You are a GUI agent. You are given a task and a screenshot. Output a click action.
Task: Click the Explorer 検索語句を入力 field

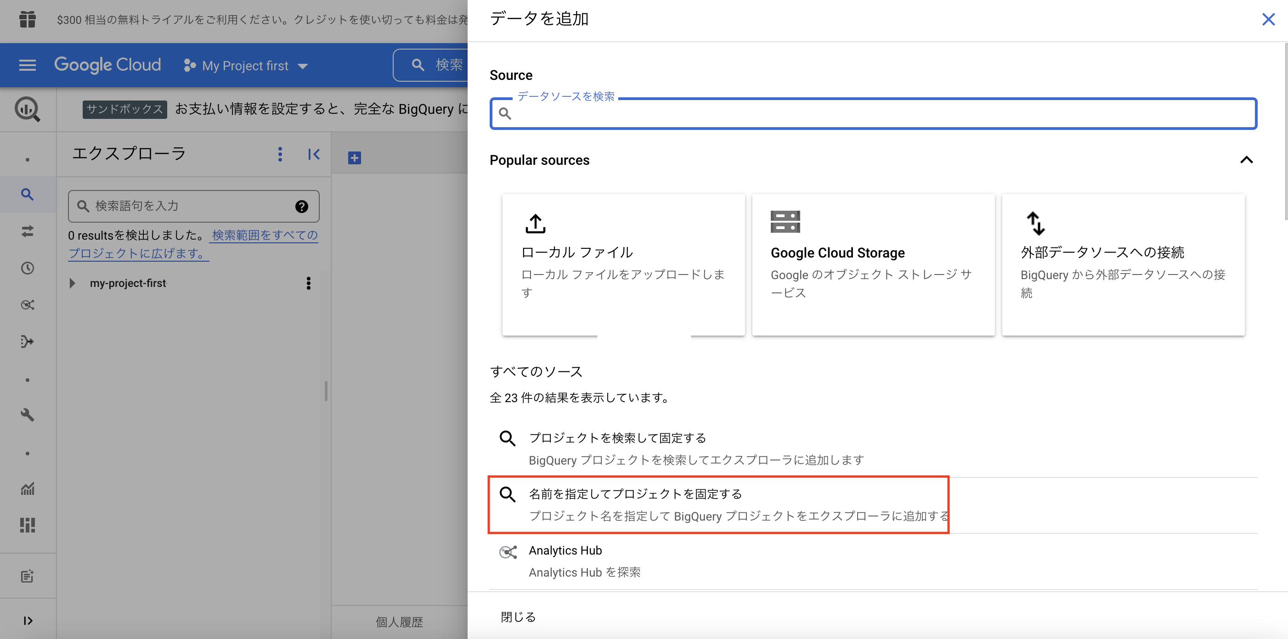[x=193, y=206]
